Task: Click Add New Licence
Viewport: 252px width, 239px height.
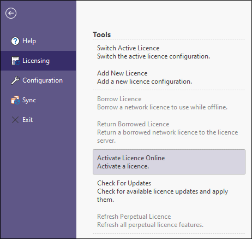Action: coord(169,77)
